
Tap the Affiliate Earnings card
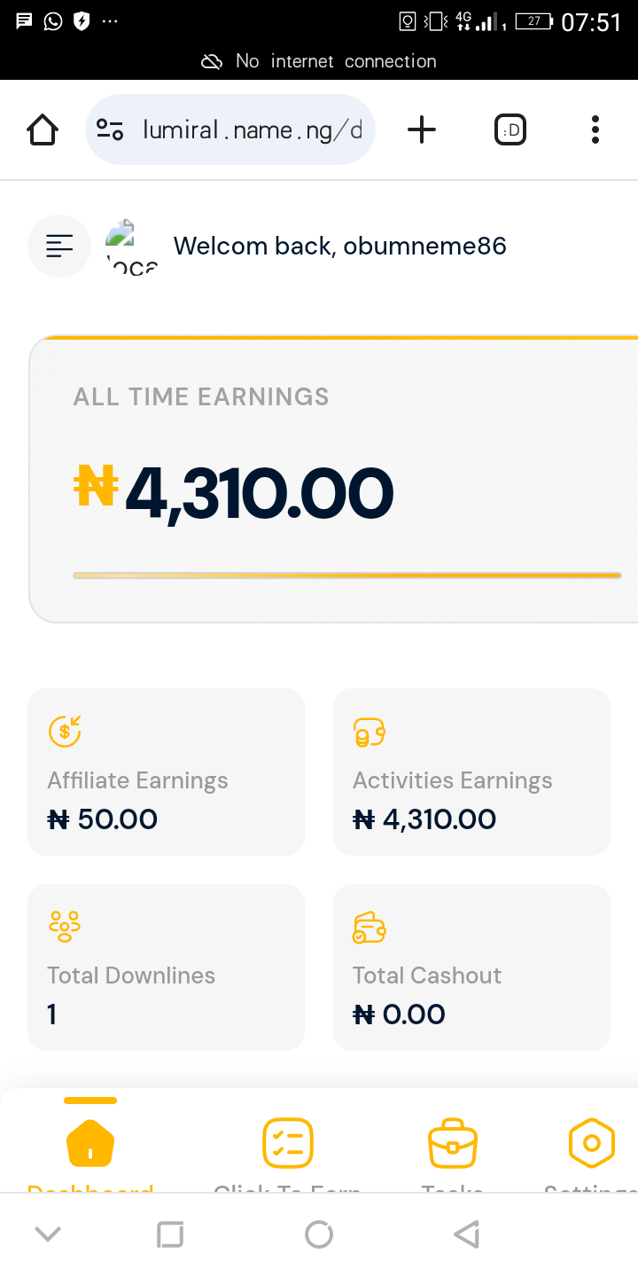166,772
